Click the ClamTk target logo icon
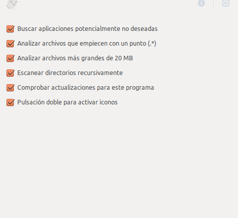238x218 pixels. point(12,4)
